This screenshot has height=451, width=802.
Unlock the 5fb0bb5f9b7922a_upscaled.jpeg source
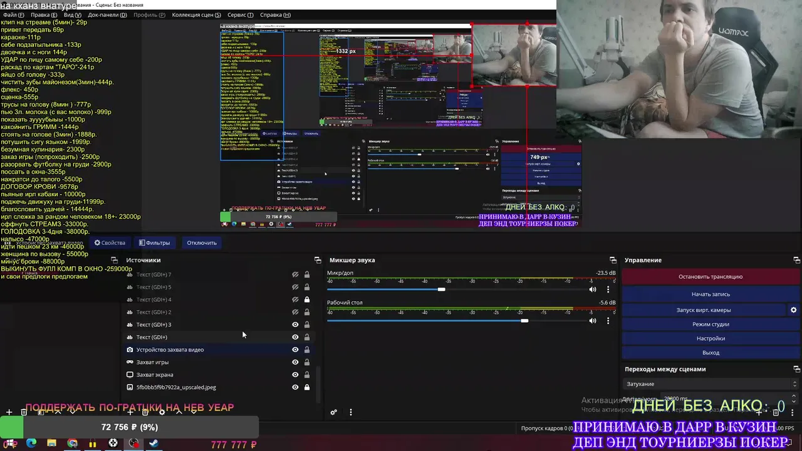tap(307, 387)
